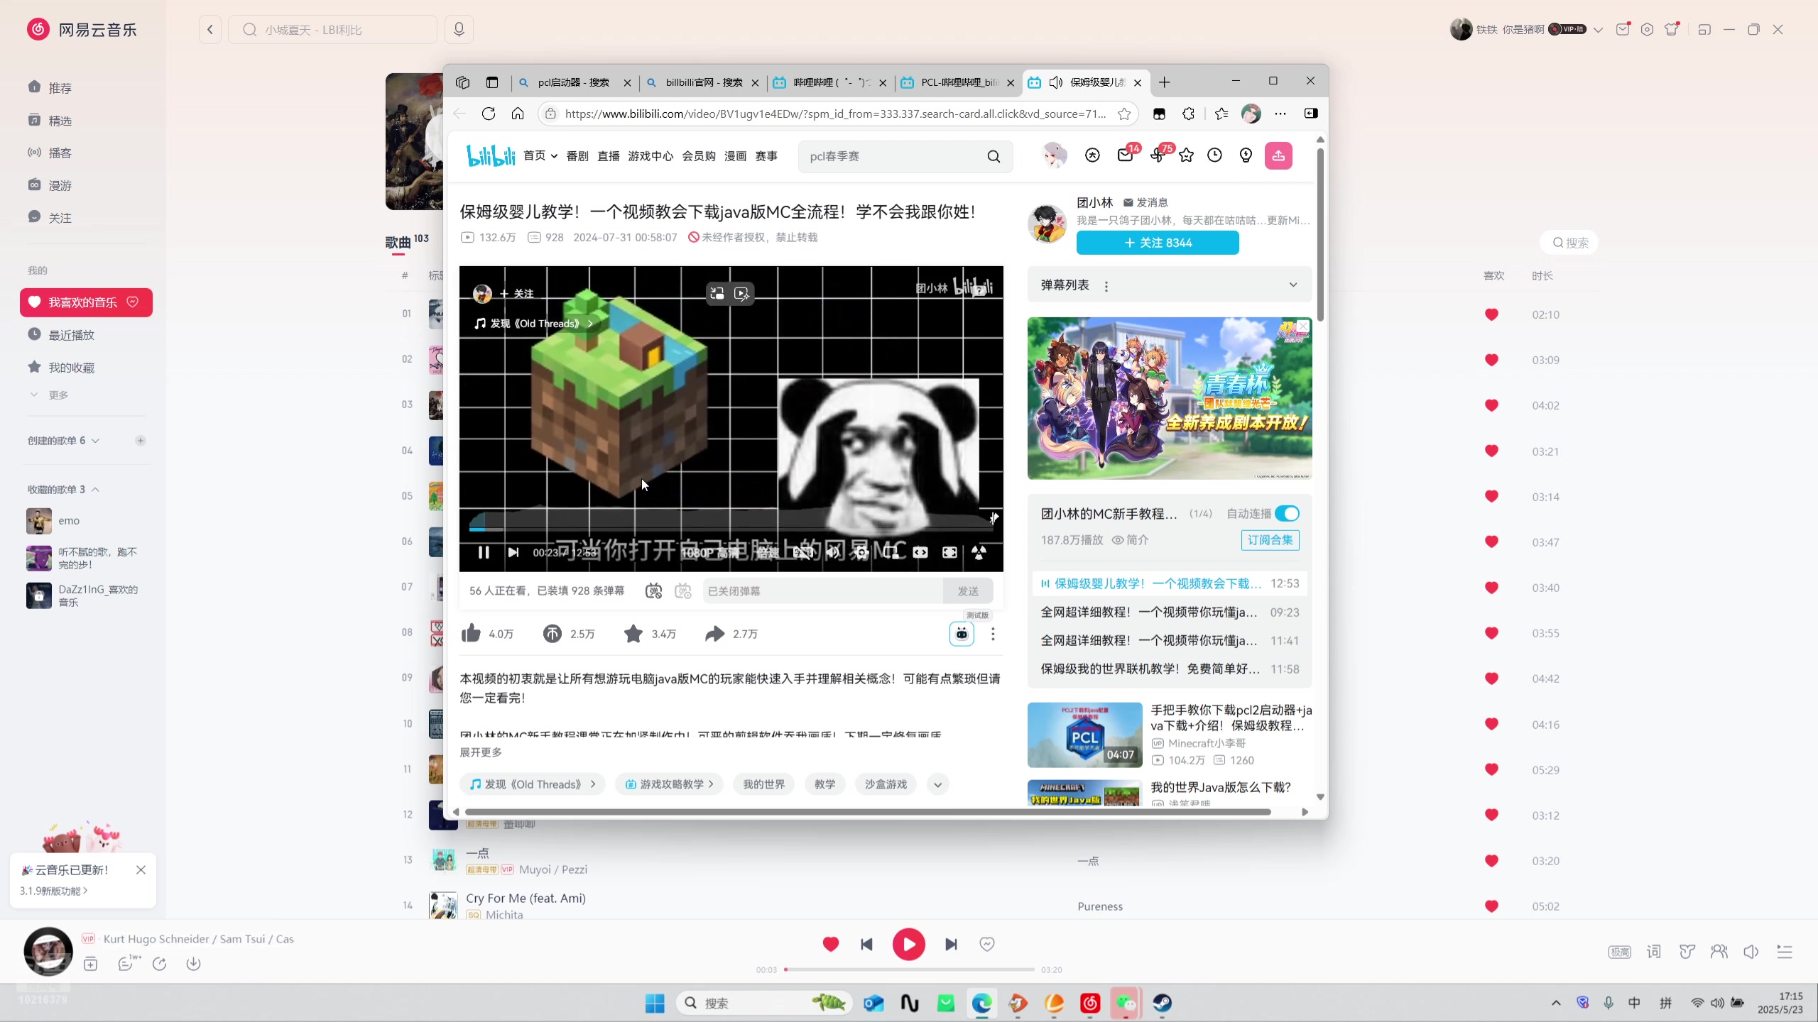The width and height of the screenshot is (1818, 1022).
Task: Toggle the red heart on the NetEase player bar
Action: click(831, 944)
